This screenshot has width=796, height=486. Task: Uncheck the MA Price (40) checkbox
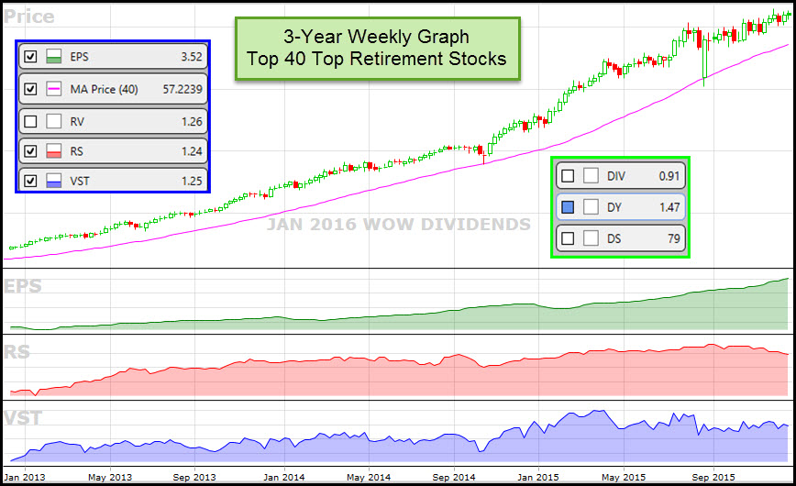pos(30,89)
